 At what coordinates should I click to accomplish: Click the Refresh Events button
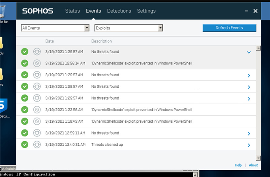[x=229, y=28]
